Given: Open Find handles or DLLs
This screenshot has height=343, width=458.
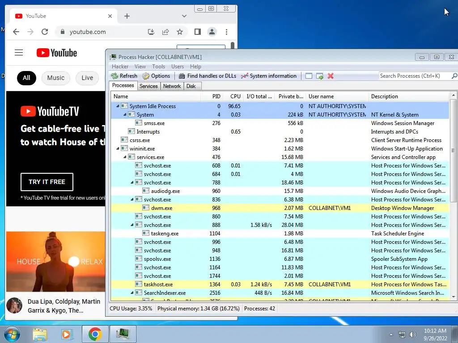Looking at the screenshot, I should (208, 76).
